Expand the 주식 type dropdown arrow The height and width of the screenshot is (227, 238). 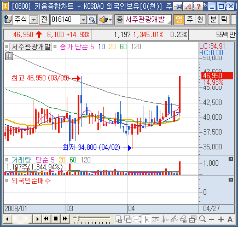(34, 20)
